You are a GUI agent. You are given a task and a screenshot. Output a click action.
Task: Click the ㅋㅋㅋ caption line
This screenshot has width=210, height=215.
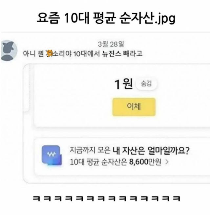coord(106,198)
